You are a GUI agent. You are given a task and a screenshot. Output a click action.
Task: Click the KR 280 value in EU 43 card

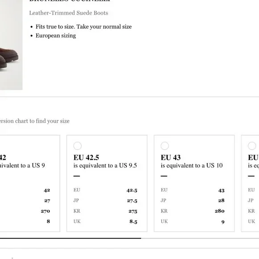(220, 211)
